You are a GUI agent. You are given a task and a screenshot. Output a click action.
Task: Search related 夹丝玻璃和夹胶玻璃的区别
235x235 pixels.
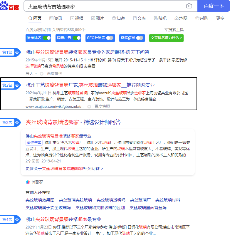point(100,208)
